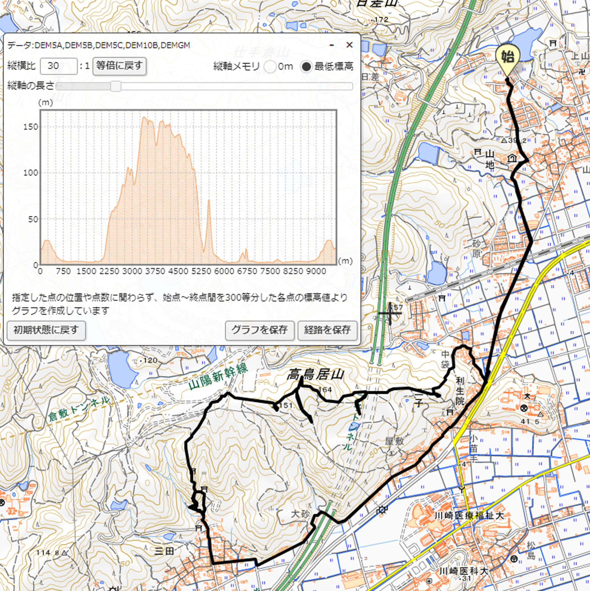Click the 川崎医療福祉大 label

click(469, 516)
